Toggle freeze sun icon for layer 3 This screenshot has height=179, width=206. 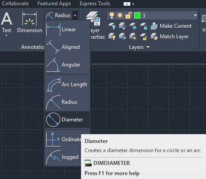pyautogui.click(x=120, y=15)
